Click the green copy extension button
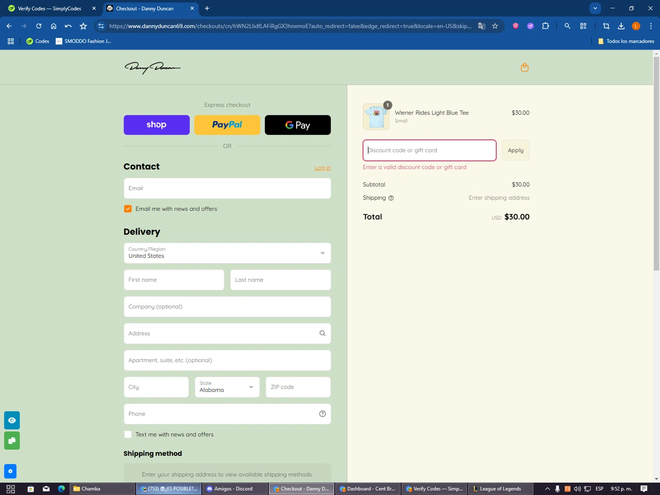660x495 pixels. (12, 440)
